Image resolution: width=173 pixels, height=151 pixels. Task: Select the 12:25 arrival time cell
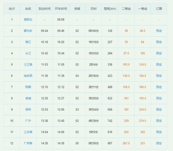click(x=44, y=98)
